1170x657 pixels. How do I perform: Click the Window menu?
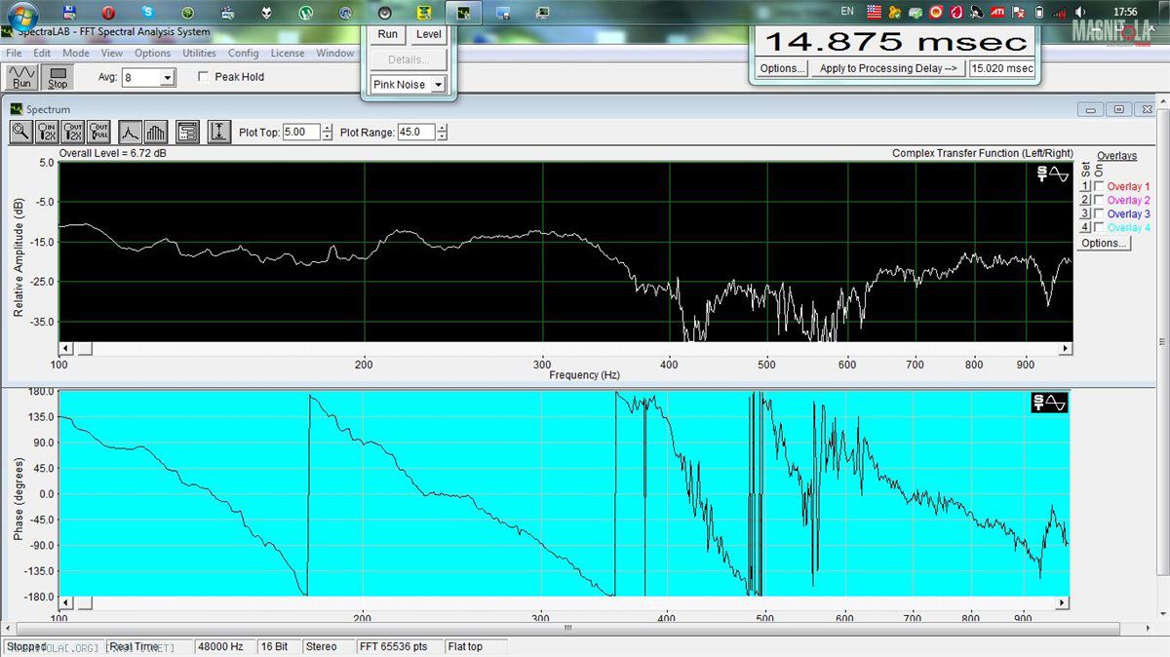tap(335, 54)
